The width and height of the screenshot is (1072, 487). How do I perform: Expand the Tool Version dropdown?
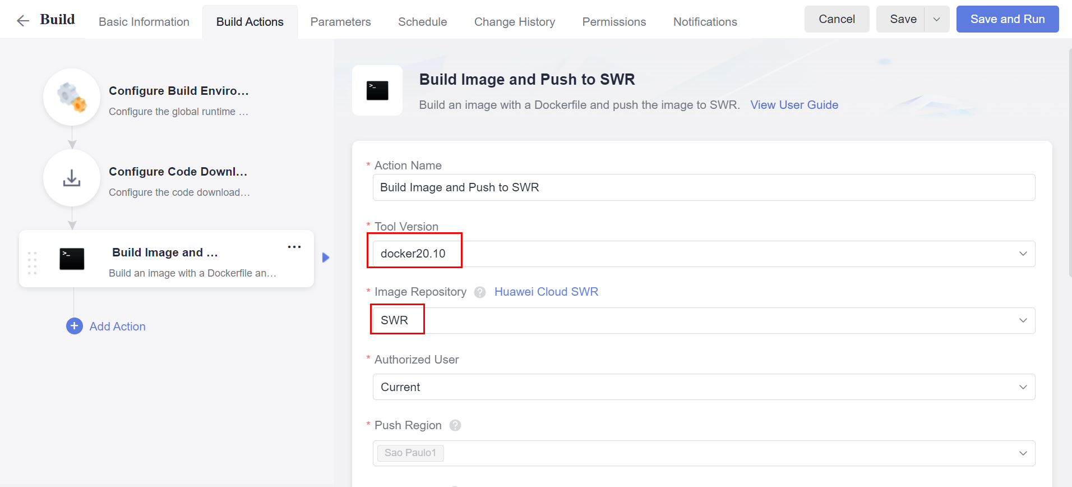coord(1023,254)
